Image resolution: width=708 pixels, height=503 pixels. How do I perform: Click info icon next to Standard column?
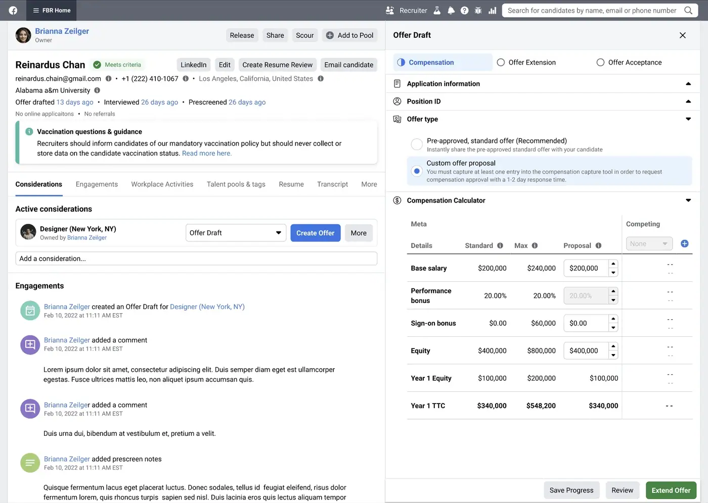(500, 246)
